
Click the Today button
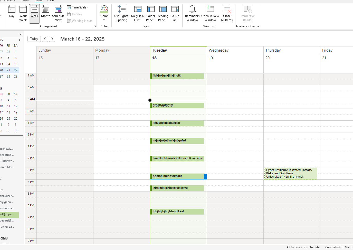[34, 39]
